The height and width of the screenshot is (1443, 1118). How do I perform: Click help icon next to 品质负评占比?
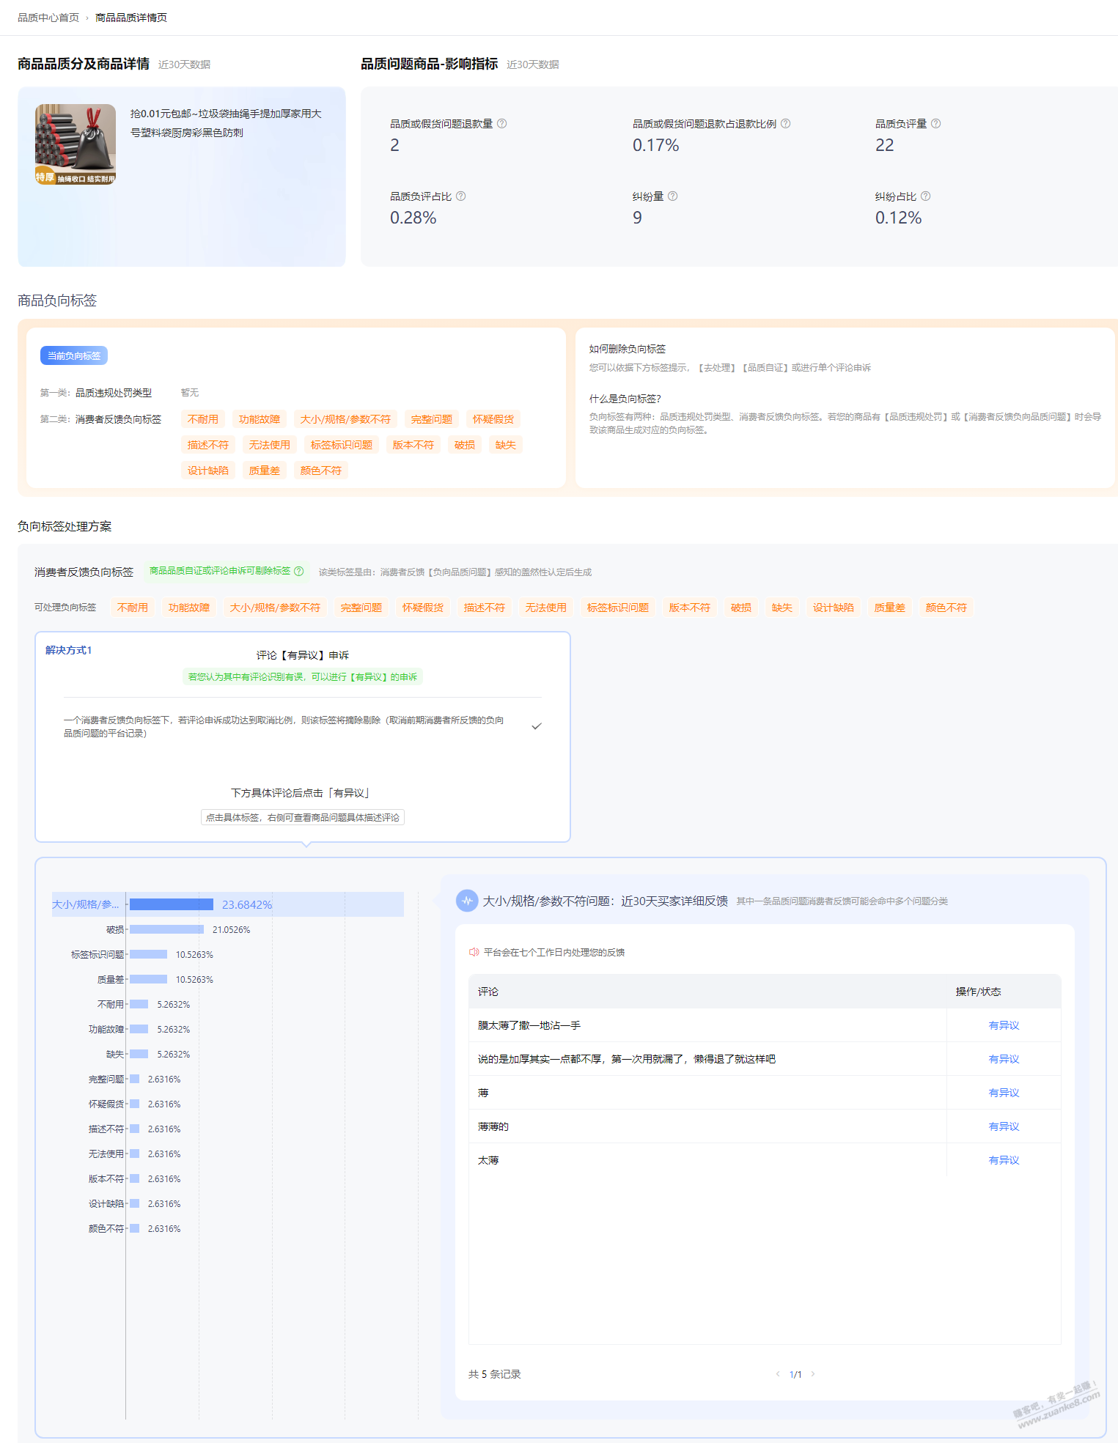[461, 196]
